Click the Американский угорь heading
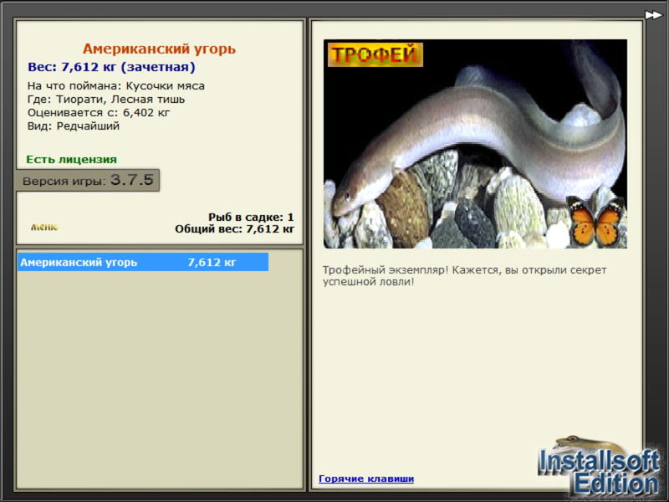This screenshot has height=502, width=669. [x=159, y=49]
